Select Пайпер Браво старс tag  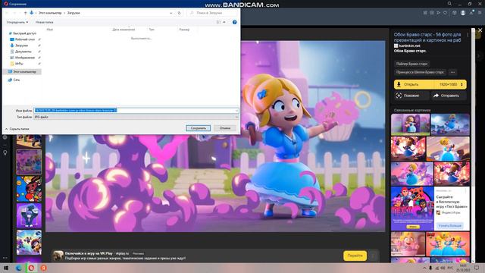411,64
